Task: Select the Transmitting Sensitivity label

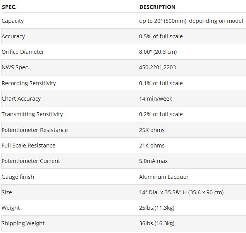Action: pyautogui.click(x=32, y=114)
